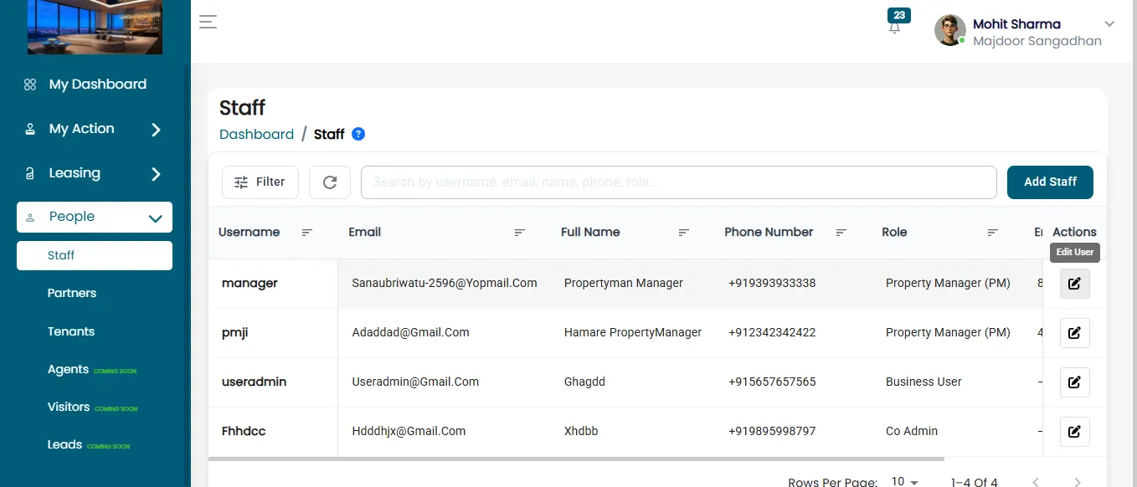Screen dimensions: 1137x487
Task: Open Leads in the sidebar
Action: [64, 445]
